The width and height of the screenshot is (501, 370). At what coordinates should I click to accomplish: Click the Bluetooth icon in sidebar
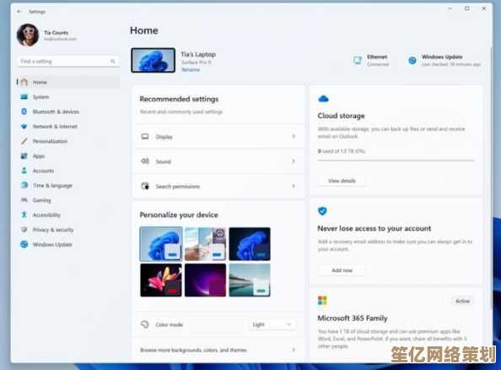24,112
